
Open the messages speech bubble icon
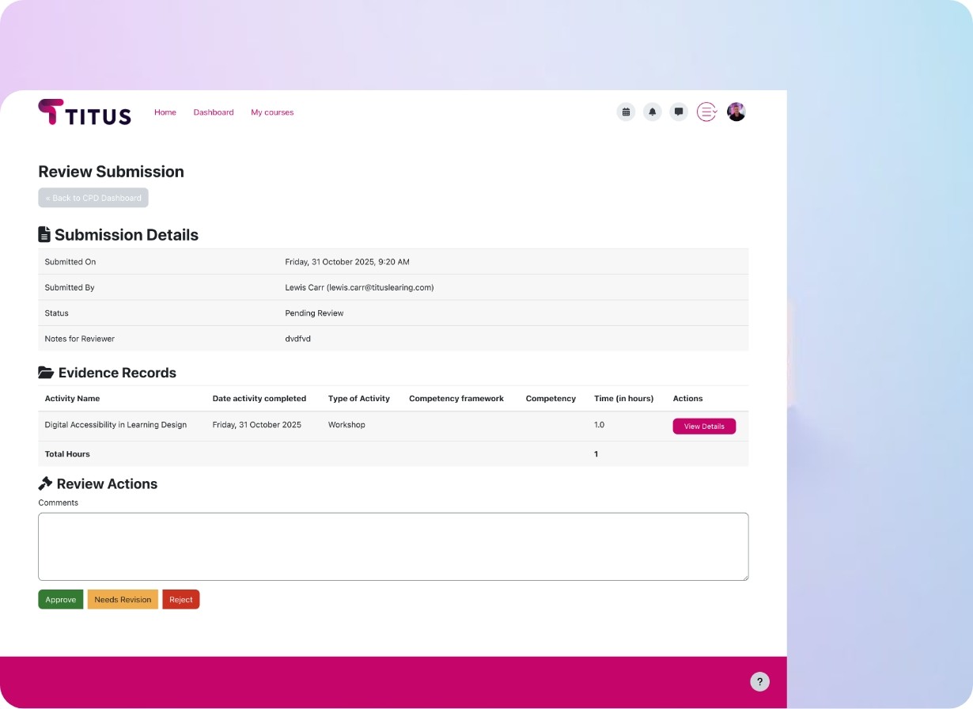click(678, 112)
